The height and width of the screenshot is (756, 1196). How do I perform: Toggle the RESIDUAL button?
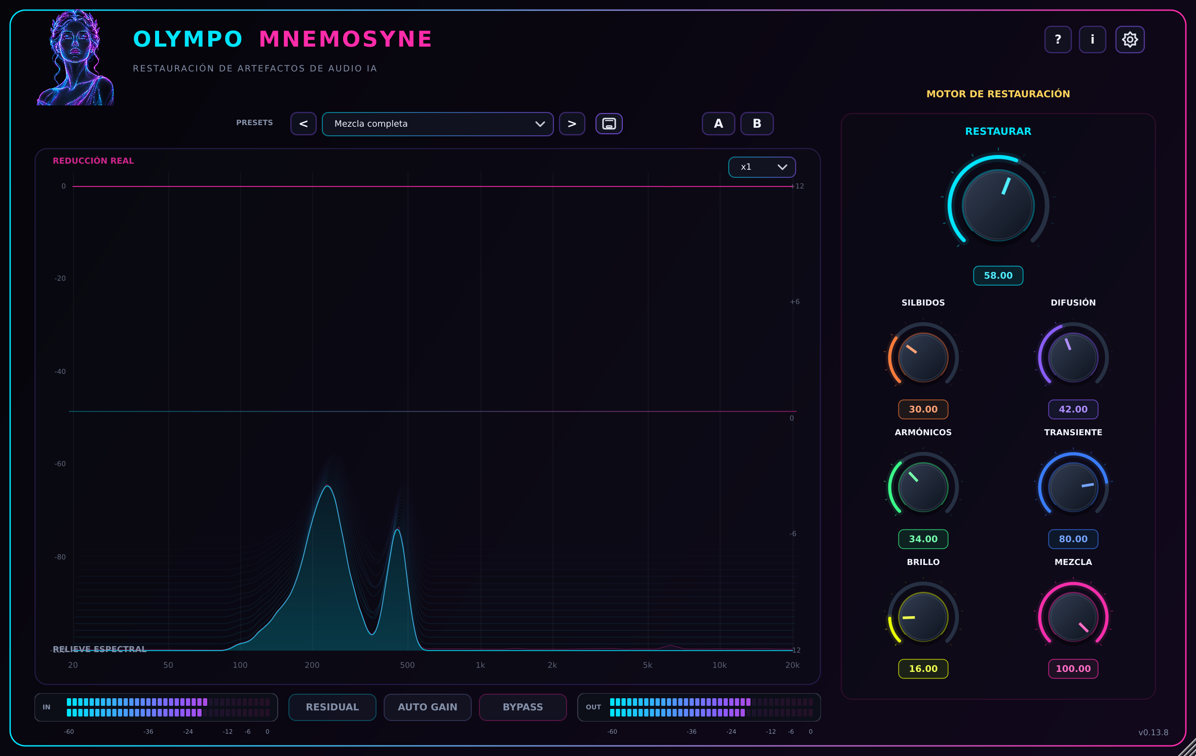(332, 707)
